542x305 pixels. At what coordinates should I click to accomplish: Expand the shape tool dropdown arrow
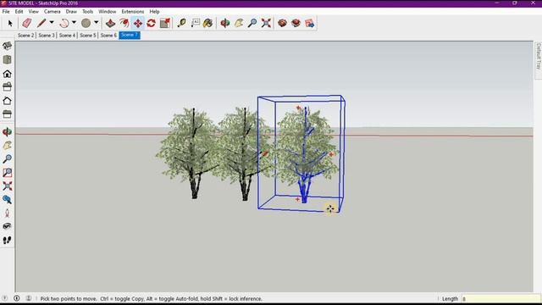[96, 23]
